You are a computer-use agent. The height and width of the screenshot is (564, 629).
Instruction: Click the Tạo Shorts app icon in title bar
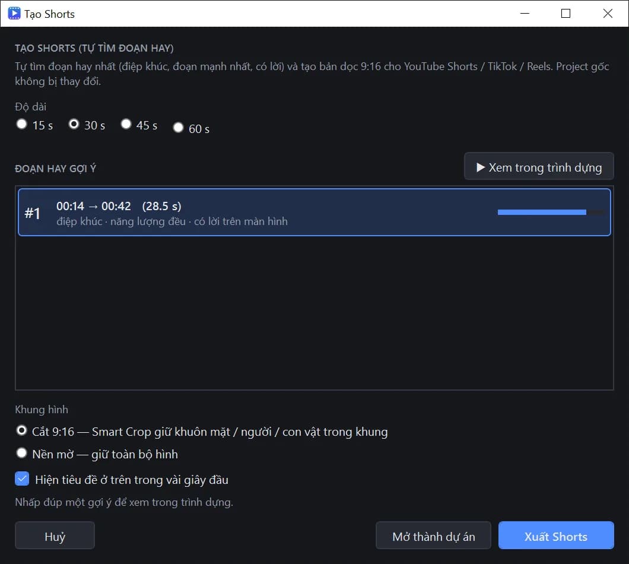point(14,13)
